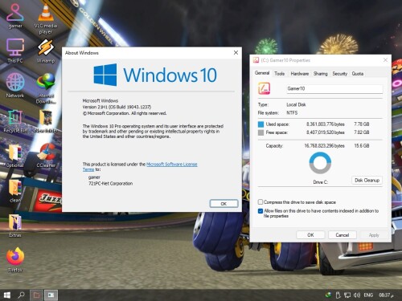402x301 pixels.
Task: Click the '16,768,823,296 bytes' capacity value
Action: 324,146
